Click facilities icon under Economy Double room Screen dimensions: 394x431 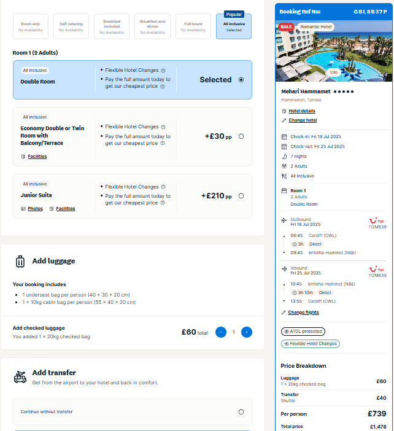coord(23,157)
